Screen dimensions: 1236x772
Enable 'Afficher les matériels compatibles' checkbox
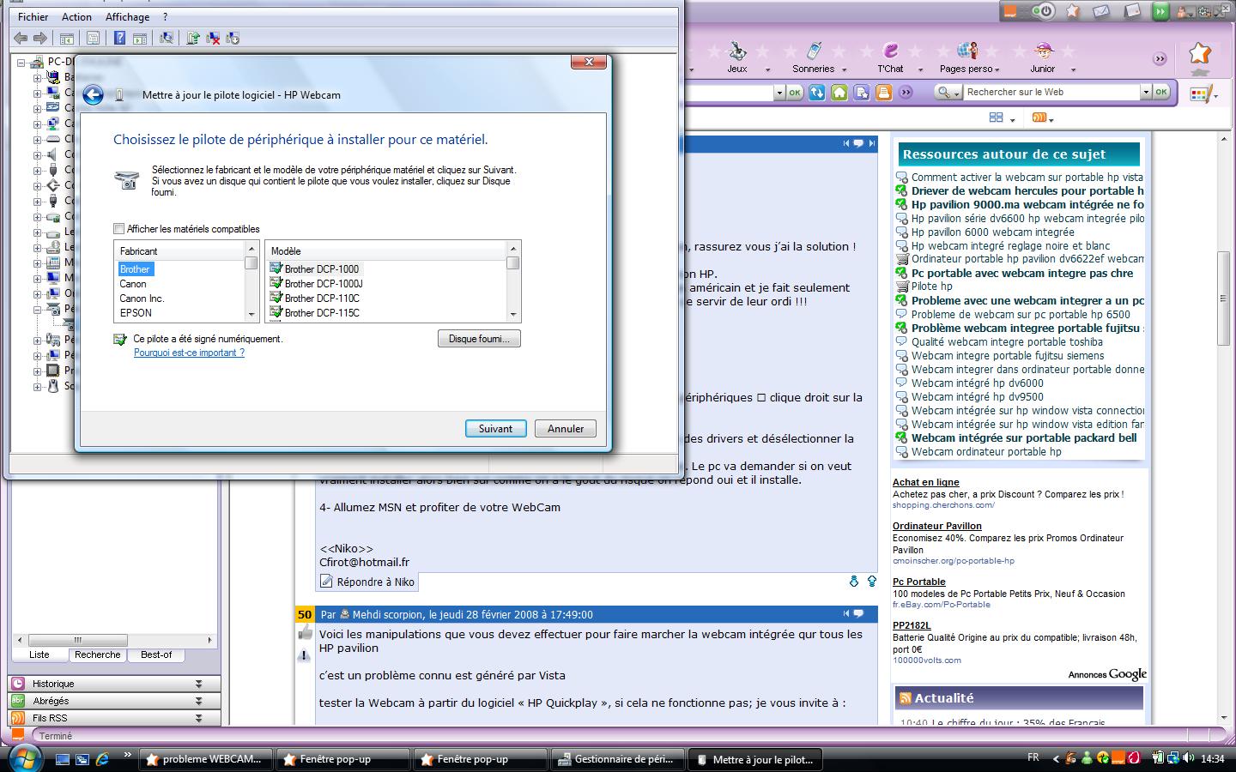pyautogui.click(x=119, y=229)
